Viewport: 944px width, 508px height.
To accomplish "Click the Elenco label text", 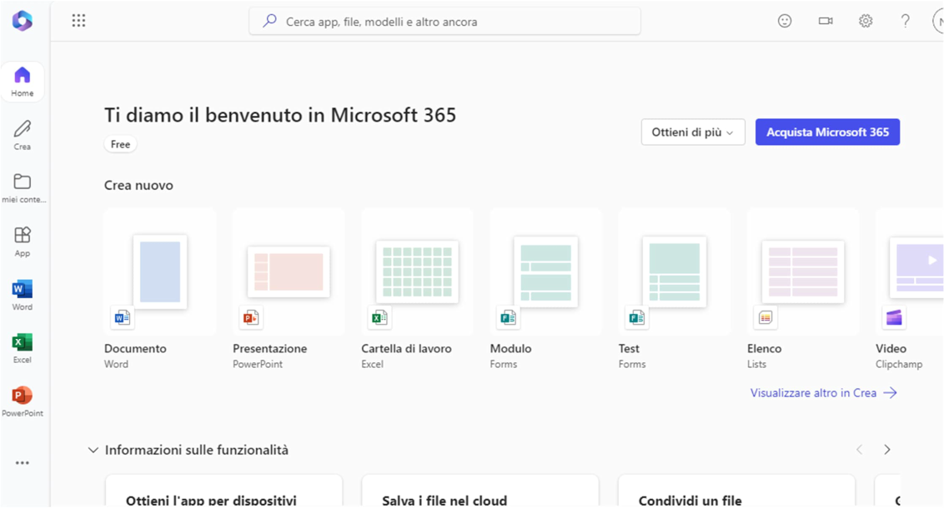I will pos(765,349).
